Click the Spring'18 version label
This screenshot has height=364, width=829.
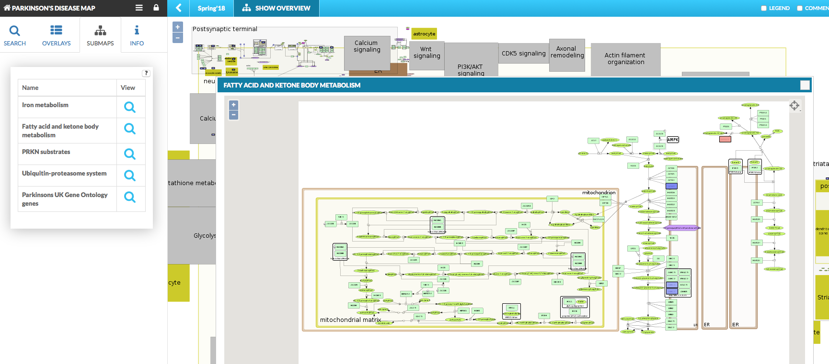(x=211, y=8)
